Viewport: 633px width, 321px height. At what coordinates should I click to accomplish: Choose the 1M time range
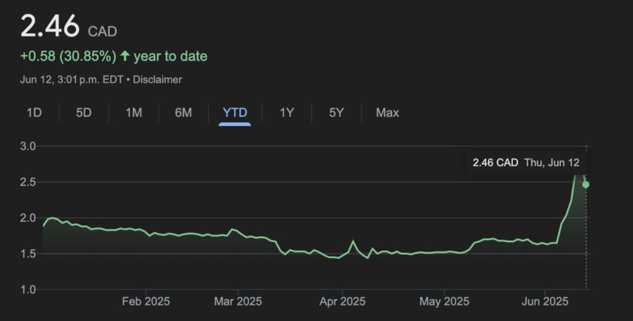click(x=134, y=112)
